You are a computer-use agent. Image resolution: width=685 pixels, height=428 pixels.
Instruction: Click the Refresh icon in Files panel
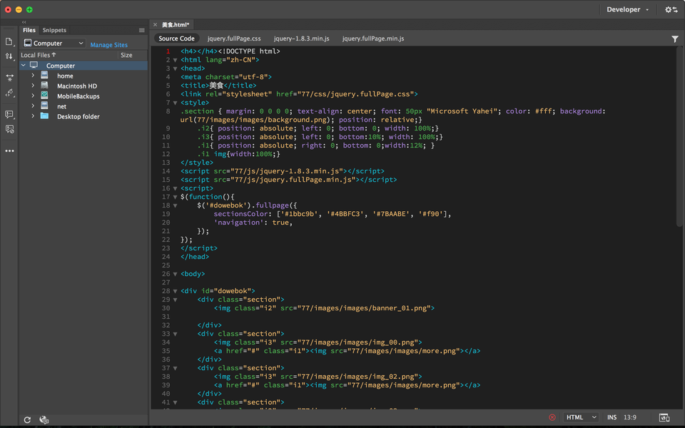tap(27, 419)
